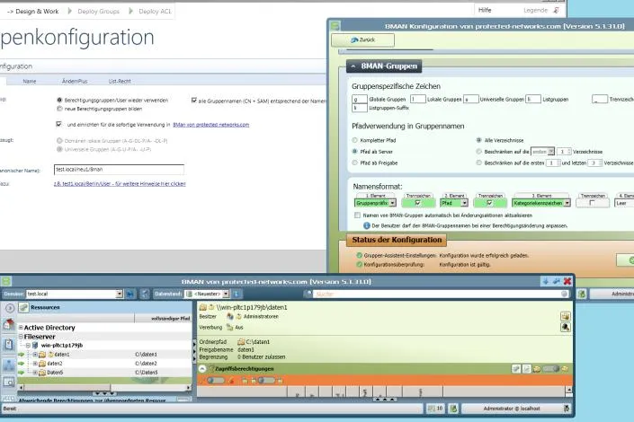Click the Zurück back arrow icon
Screen dimensions: 634x422
tap(354, 40)
